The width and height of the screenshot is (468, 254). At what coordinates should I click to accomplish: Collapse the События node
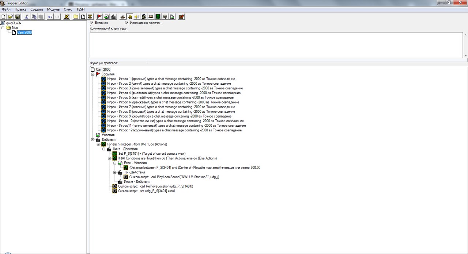[x=93, y=74]
